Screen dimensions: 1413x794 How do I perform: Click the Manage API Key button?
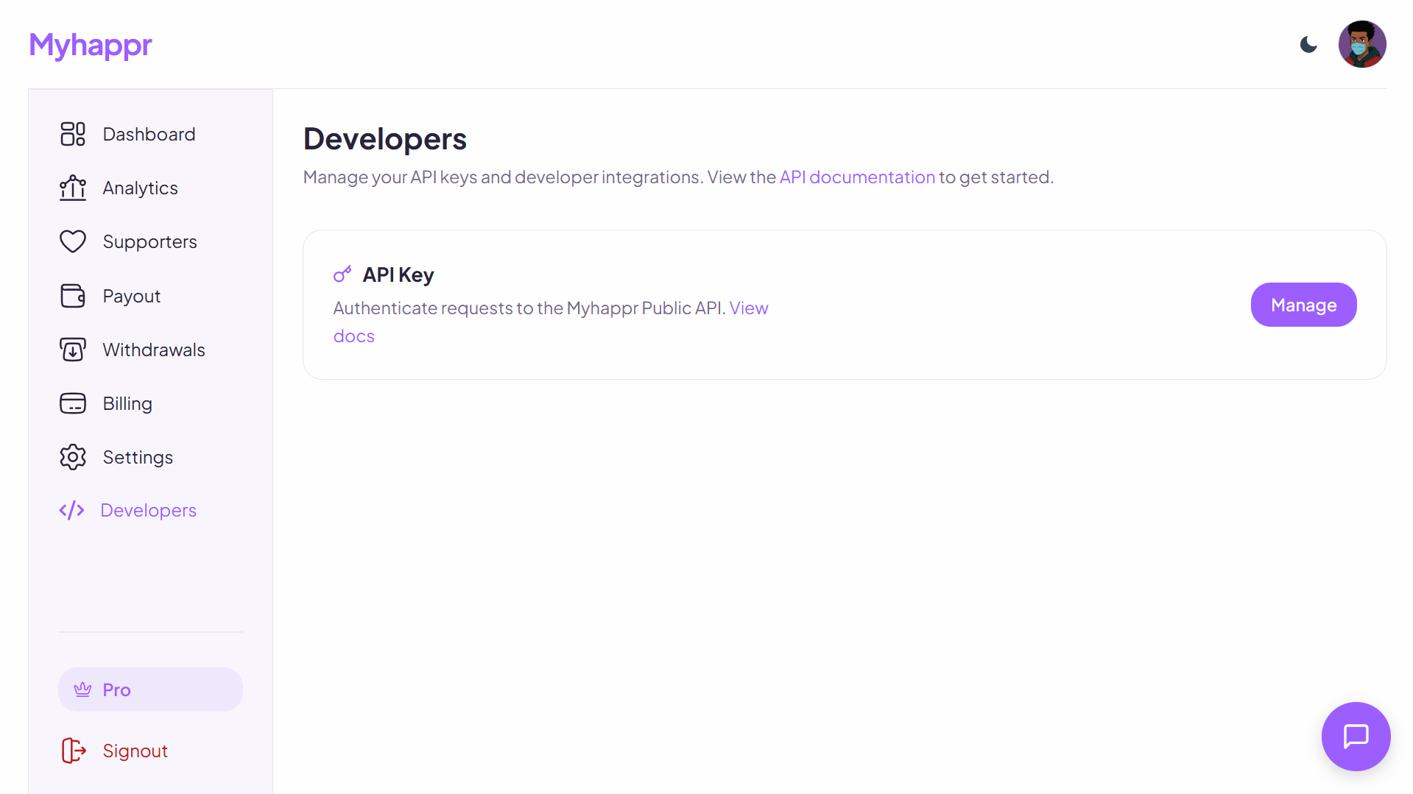(1303, 305)
